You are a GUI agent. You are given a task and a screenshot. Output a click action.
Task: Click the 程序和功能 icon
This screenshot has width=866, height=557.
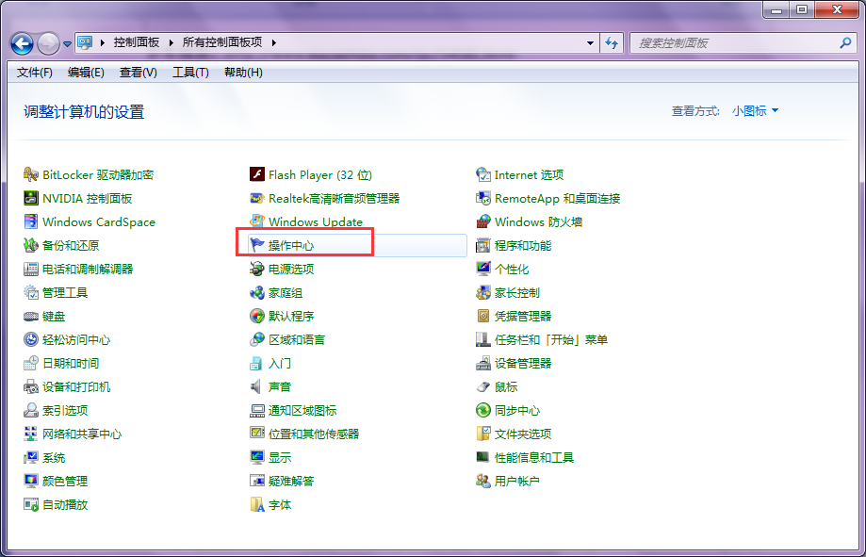483,245
